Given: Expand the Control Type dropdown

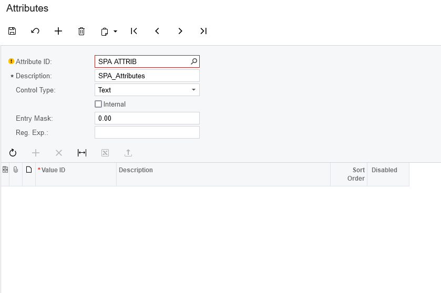Looking at the screenshot, I should pos(193,90).
